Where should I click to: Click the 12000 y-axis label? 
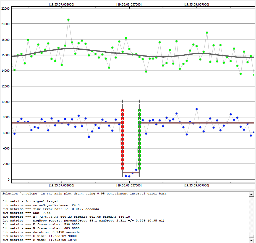click(6, 86)
